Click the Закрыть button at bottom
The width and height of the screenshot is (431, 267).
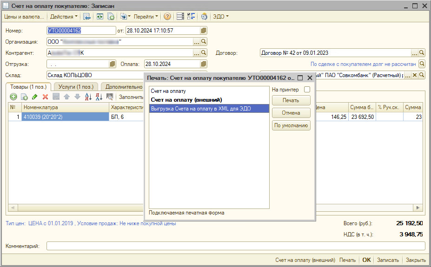(416, 260)
